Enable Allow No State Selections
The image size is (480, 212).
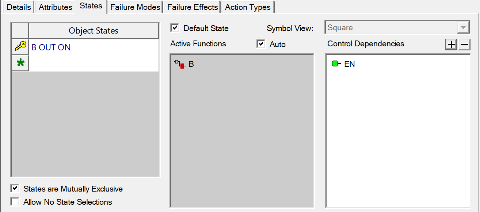coord(15,201)
